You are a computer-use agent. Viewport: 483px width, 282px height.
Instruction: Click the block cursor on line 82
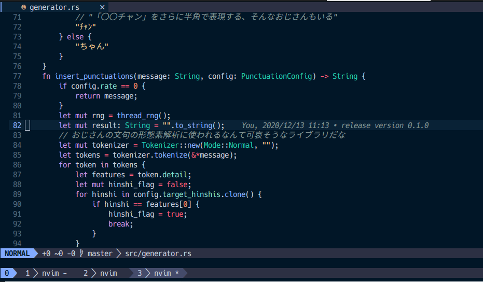[27, 125]
